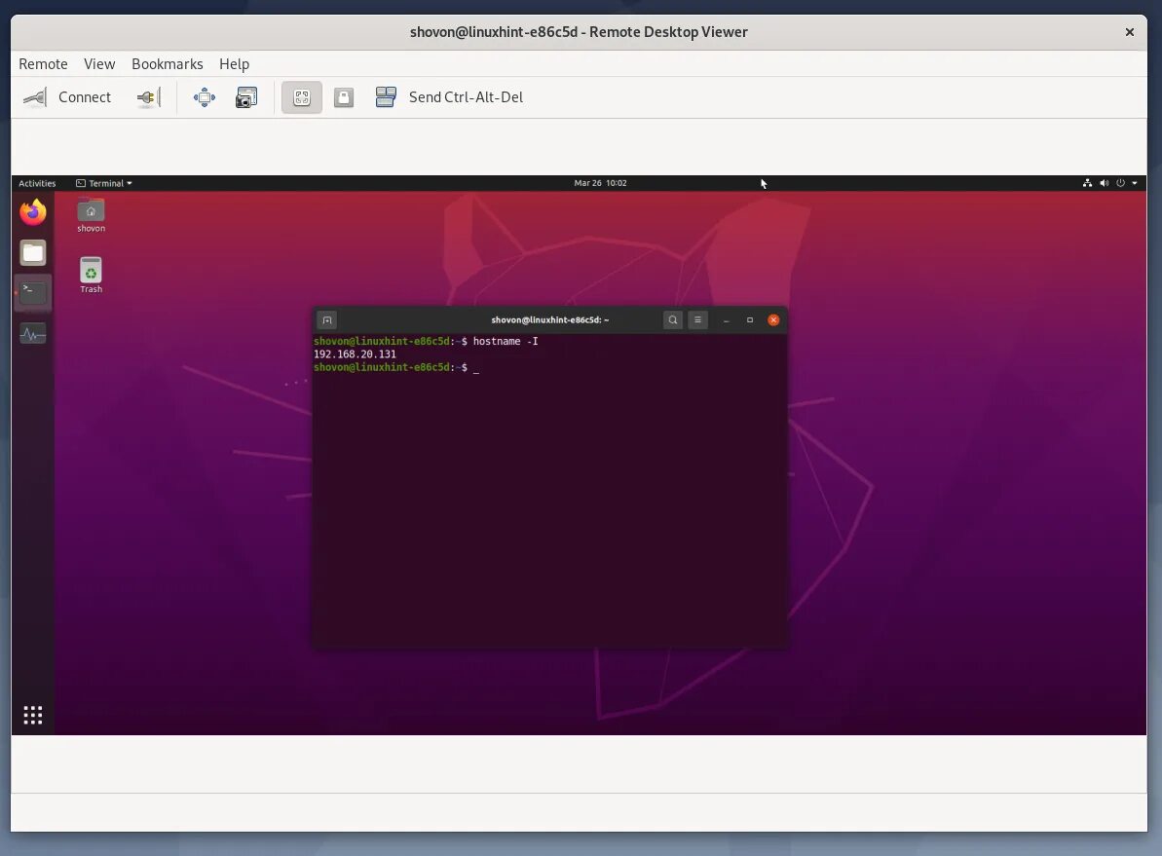Viewport: 1162px width, 856px height.
Task: Select the Trash desktop icon
Action: click(92, 275)
